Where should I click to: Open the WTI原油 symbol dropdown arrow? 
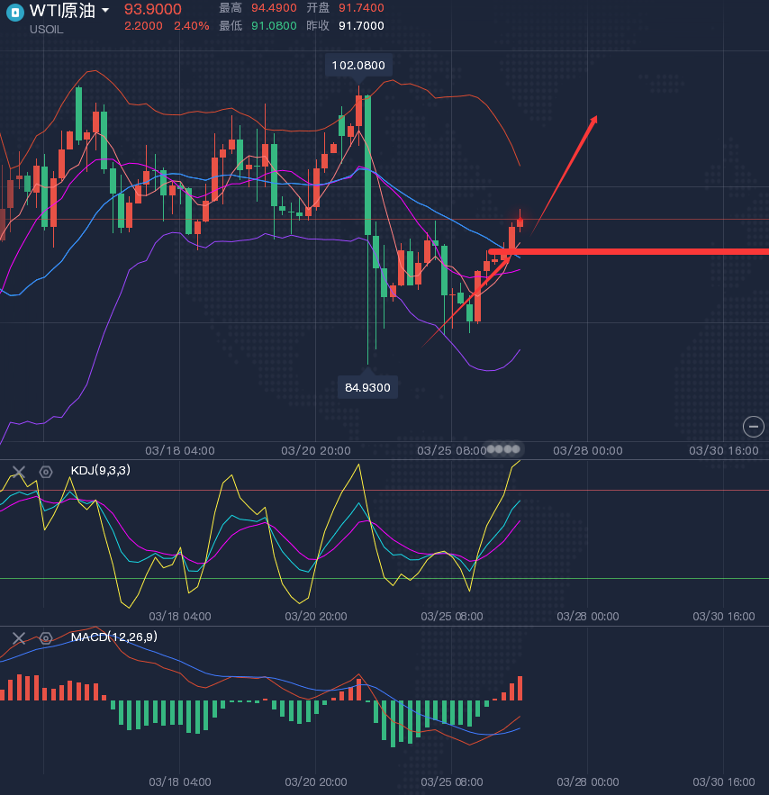[106, 10]
